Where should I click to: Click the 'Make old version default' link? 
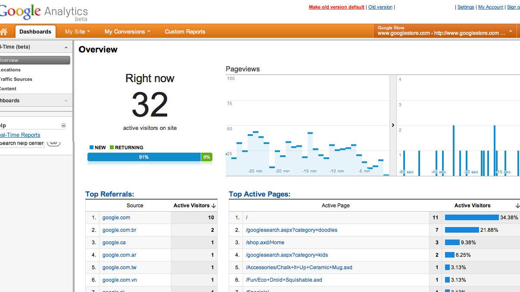tap(336, 7)
